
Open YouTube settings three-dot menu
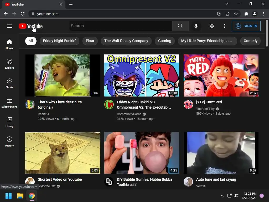click(x=224, y=26)
